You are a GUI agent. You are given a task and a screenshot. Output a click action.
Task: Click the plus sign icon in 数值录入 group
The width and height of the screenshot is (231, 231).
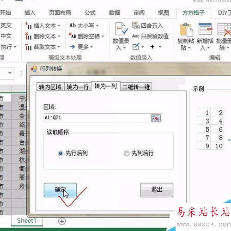click(152, 47)
